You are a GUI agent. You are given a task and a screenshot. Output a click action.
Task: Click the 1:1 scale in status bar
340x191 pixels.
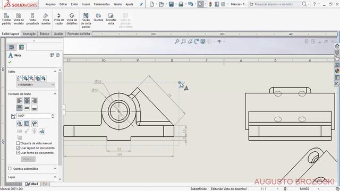[x=263, y=189]
